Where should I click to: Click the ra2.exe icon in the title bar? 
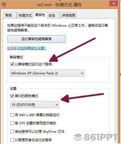click(3, 4)
